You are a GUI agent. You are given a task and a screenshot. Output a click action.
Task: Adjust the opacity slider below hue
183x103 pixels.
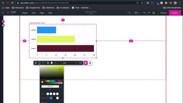pyautogui.click(x=53, y=83)
